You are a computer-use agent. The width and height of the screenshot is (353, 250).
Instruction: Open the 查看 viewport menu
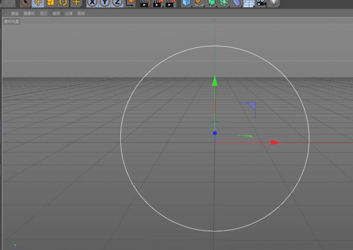(14, 13)
